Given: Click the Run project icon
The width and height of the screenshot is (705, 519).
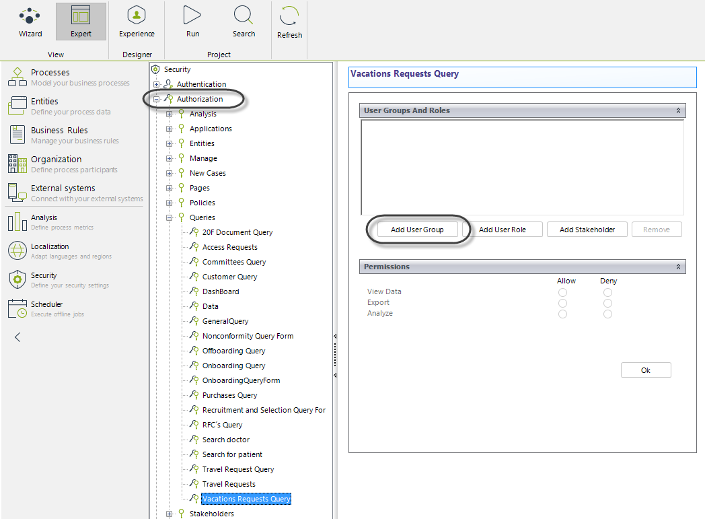Looking at the screenshot, I should [x=192, y=22].
